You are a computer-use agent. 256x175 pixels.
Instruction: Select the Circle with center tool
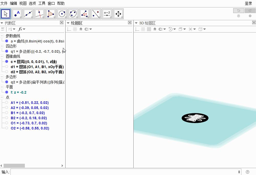point(62,14)
